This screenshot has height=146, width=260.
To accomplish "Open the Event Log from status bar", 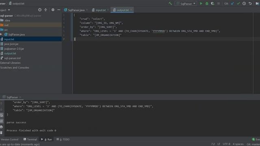I will click(x=256, y=140).
